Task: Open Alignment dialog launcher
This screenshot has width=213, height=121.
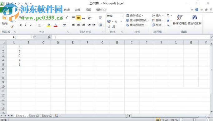Action: (103, 32)
